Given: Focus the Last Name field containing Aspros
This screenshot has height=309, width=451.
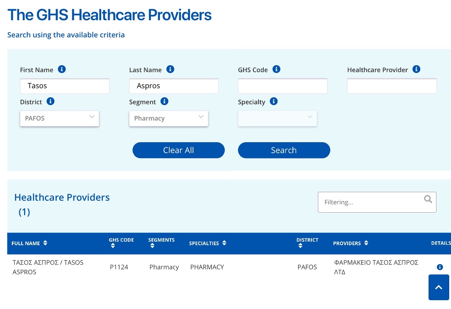Looking at the screenshot, I should (174, 86).
